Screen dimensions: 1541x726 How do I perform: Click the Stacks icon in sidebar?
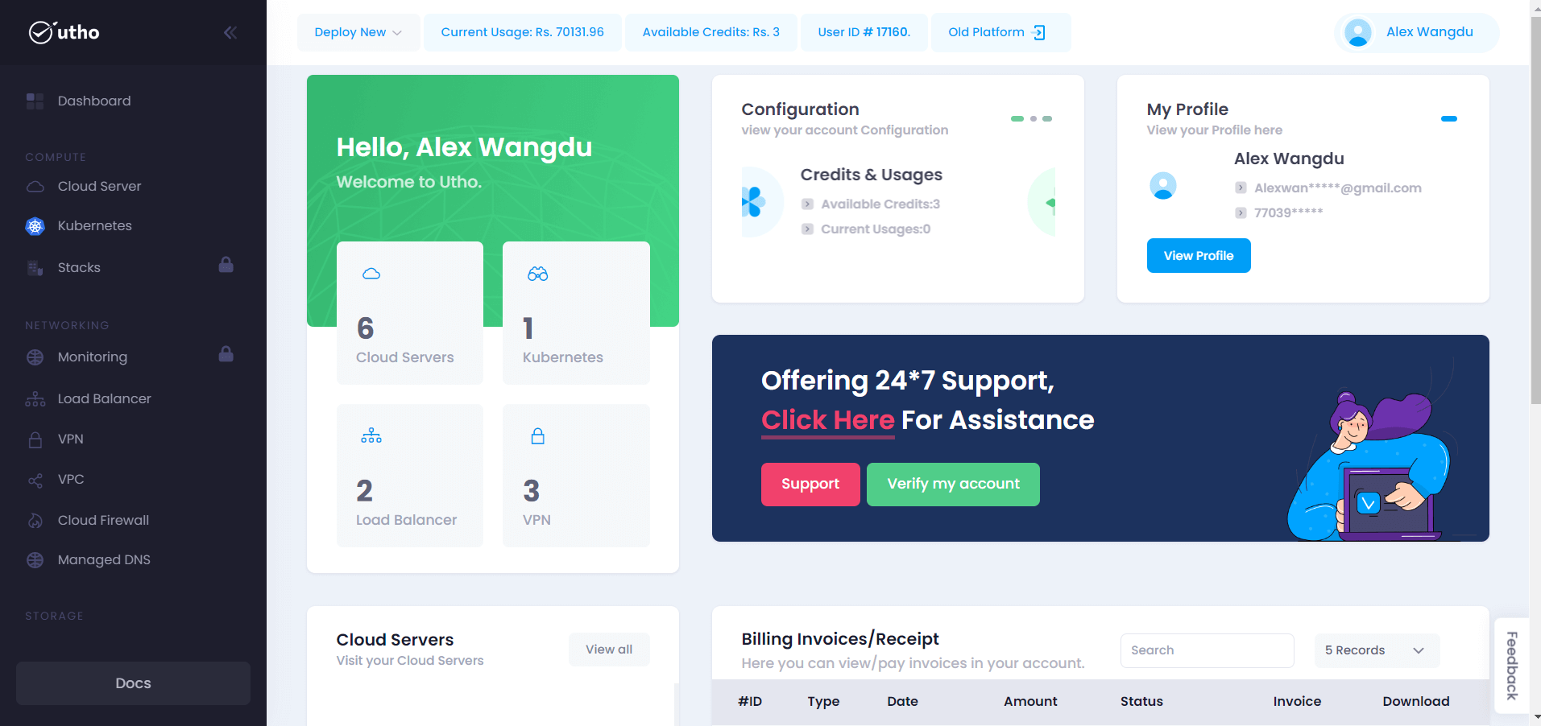coord(35,268)
